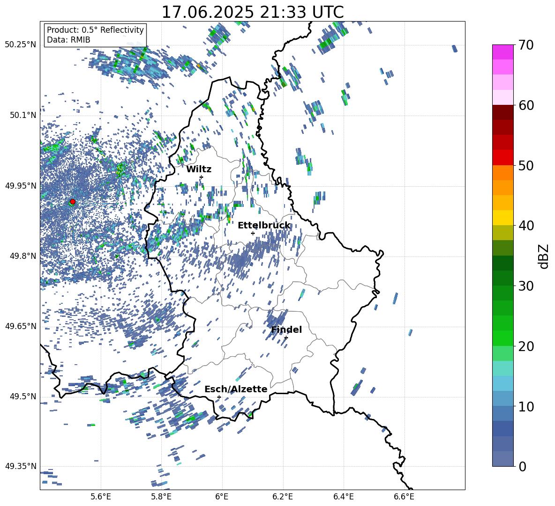Viewport: 555px width, 506px height.
Task: Click the 'Ettelbruck' city label
Action: [264, 226]
